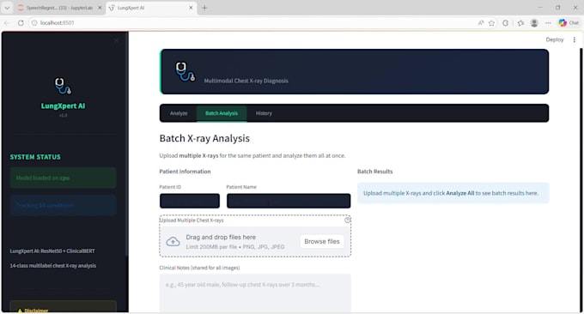This screenshot has width=584, height=314.
Task: Click the Clinical Notes text area
Action: click(x=255, y=293)
